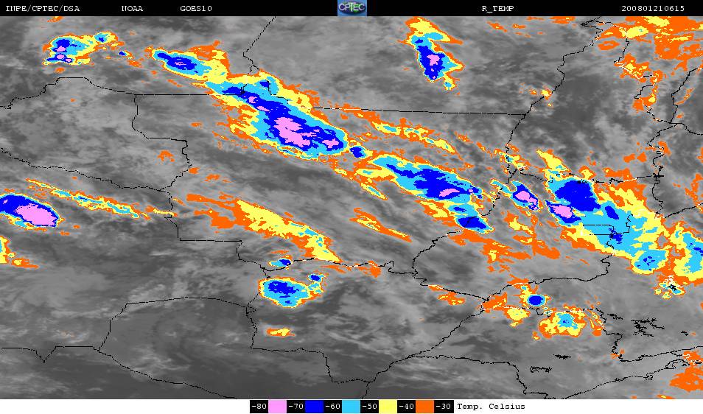Click the -50 legend value

(x=369, y=407)
